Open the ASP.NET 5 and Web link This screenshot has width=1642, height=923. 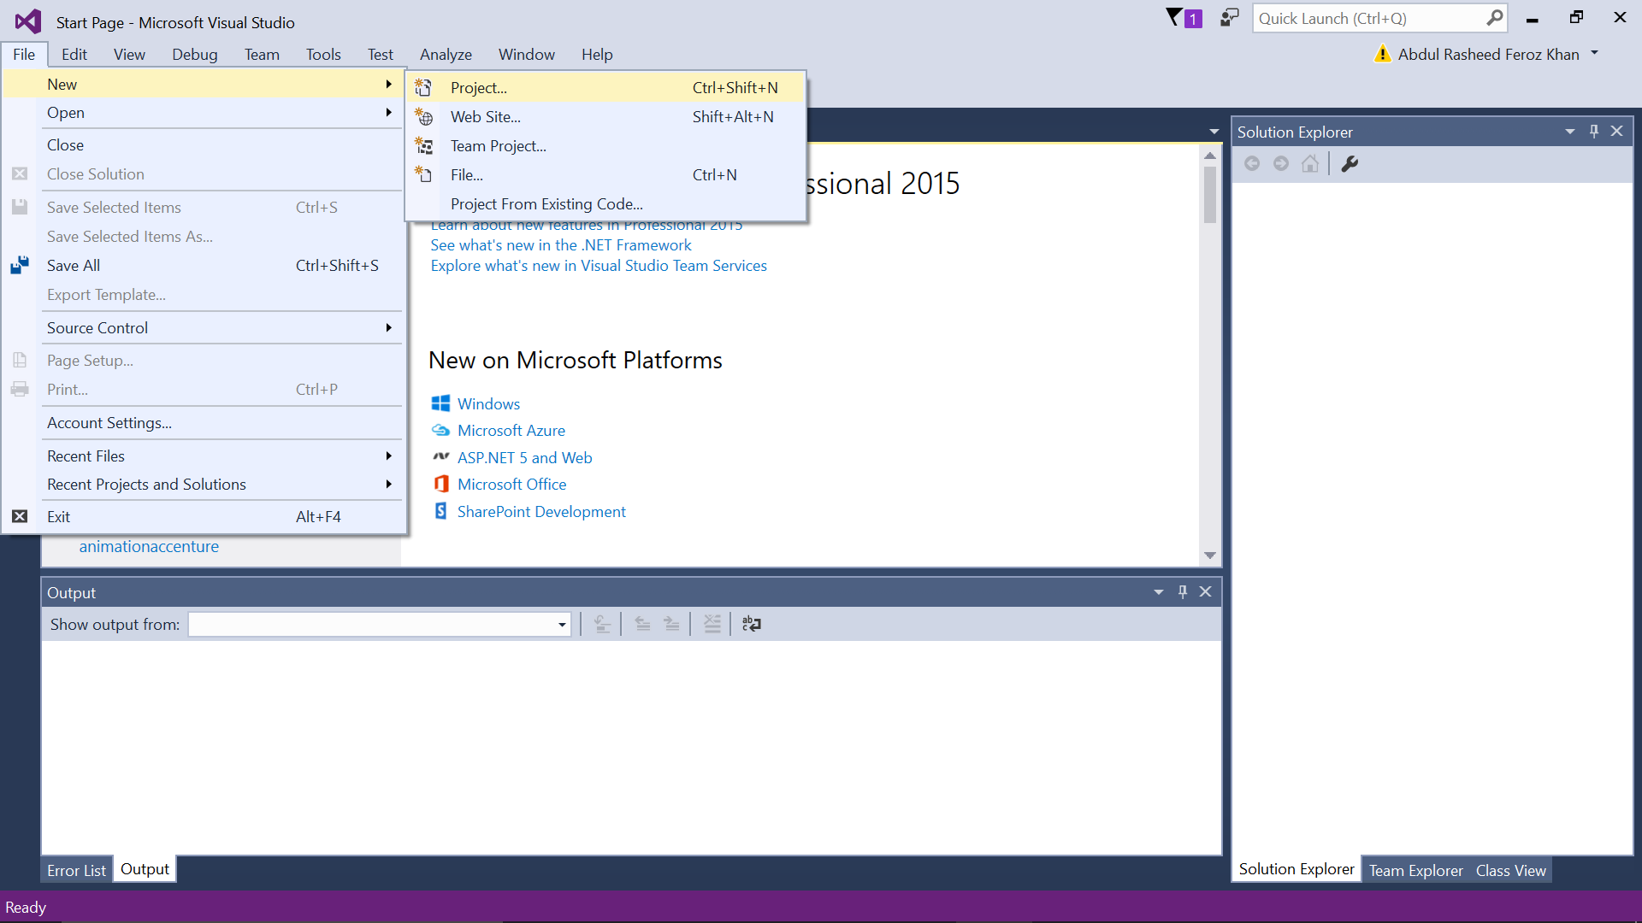(525, 457)
